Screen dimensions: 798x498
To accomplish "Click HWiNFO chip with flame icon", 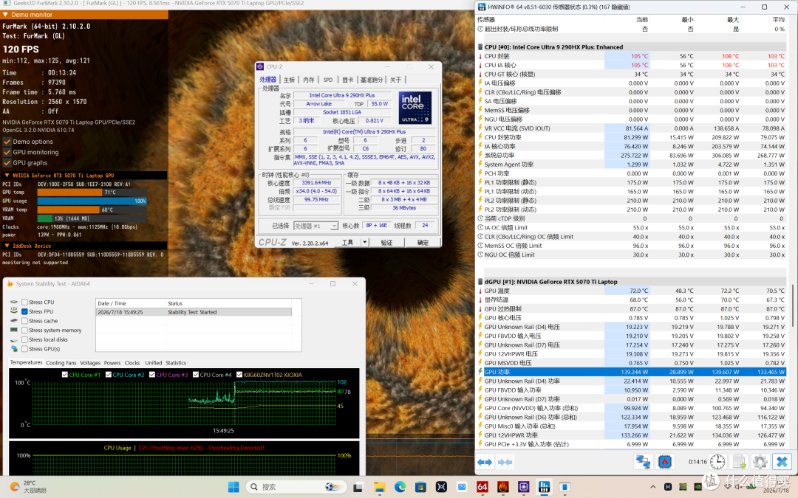I will (x=665, y=462).
